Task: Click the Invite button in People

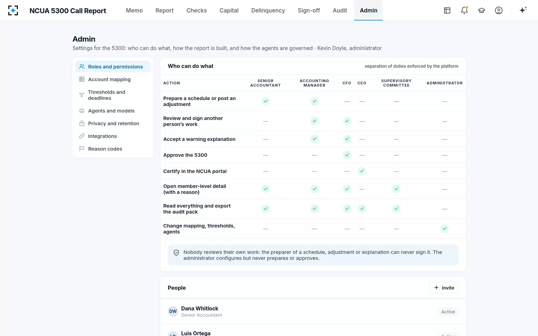Action: coord(444,288)
